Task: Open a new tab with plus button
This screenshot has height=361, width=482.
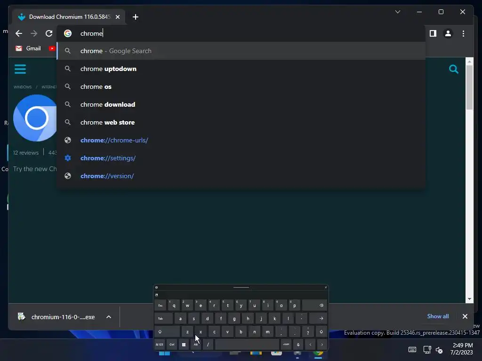Action: click(x=136, y=17)
